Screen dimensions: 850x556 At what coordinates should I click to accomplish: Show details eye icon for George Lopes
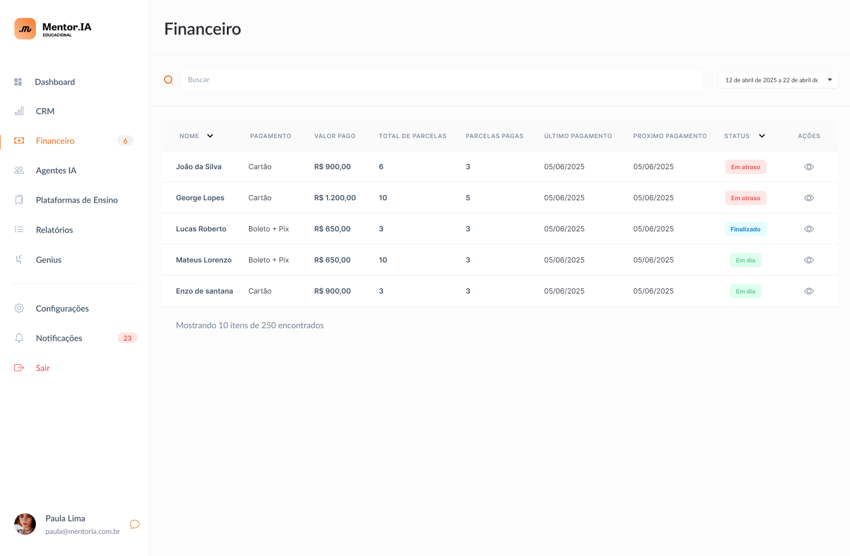(x=809, y=198)
